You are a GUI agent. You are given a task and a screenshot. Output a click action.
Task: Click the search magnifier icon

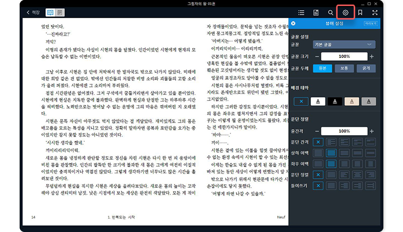331,12
